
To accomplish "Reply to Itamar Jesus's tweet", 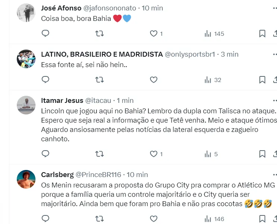I will coord(46,154).
